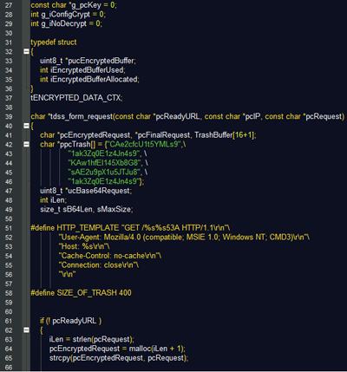This screenshot has width=347, height=372.
Task: Click the "Host: %s" string line
Action: tap(84, 246)
